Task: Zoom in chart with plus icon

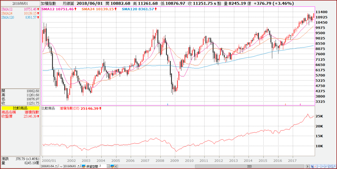Action: 323,166
